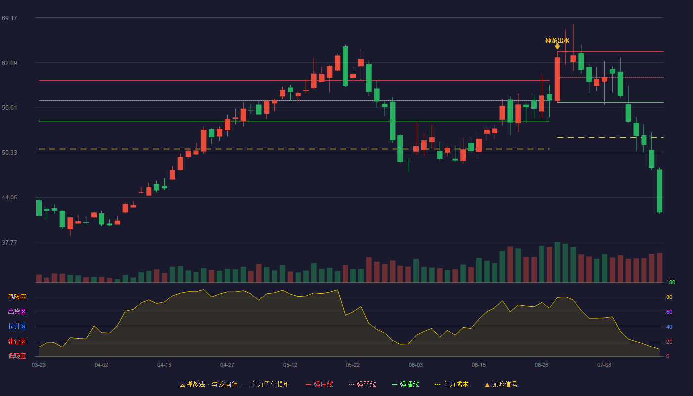Viewport: 693px width, 396px height.
Task: Click the 04-02 date label
Action: coord(101,365)
